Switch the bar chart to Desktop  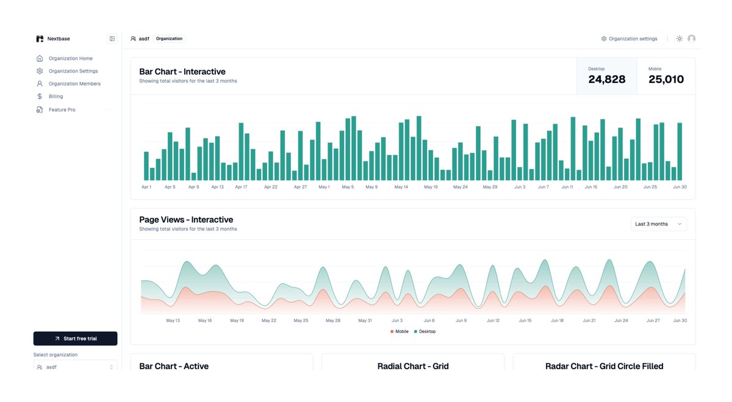607,76
